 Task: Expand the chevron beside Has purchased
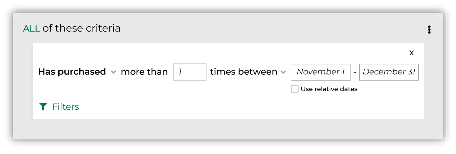[x=113, y=72]
